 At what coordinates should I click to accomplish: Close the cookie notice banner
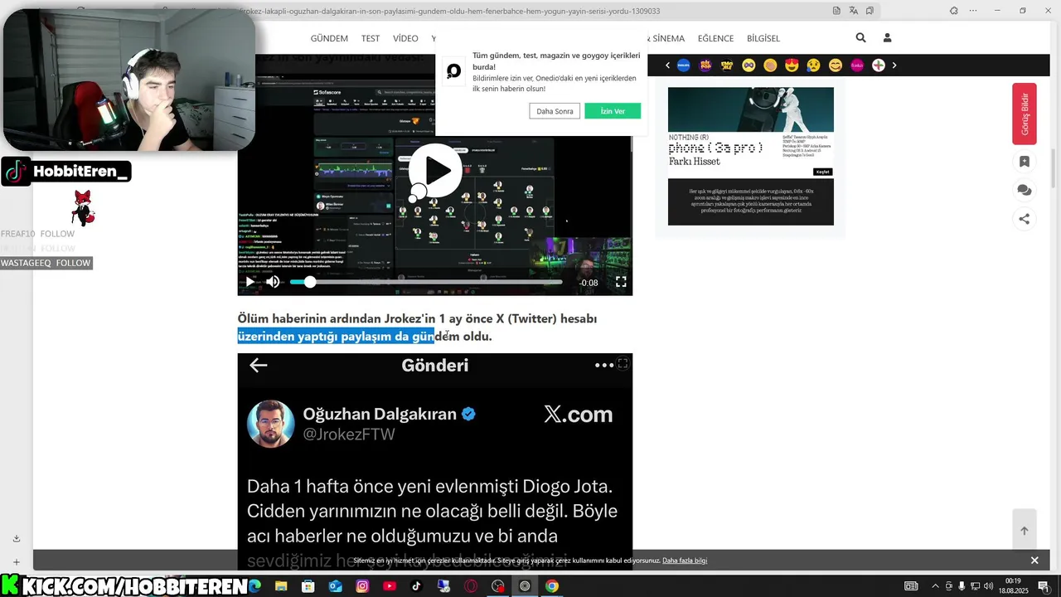click(1034, 561)
